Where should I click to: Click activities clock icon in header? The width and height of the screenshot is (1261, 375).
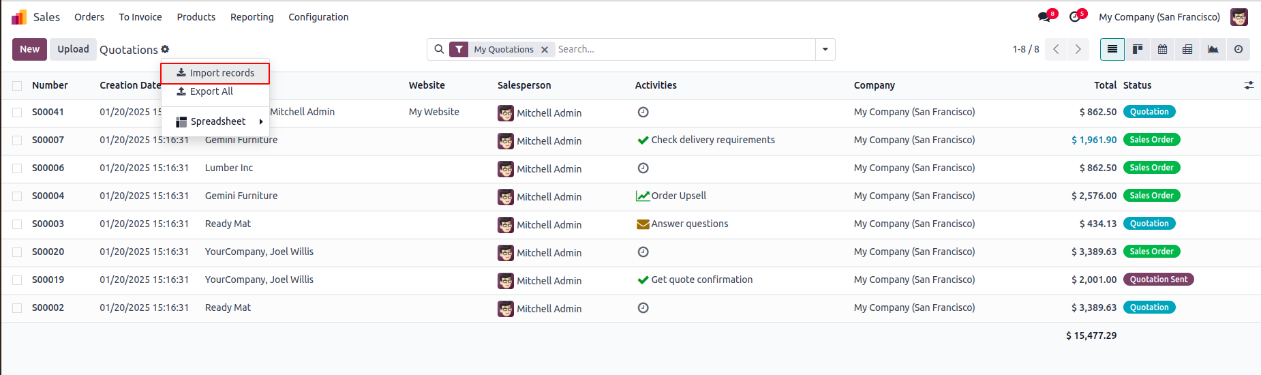(x=1075, y=17)
